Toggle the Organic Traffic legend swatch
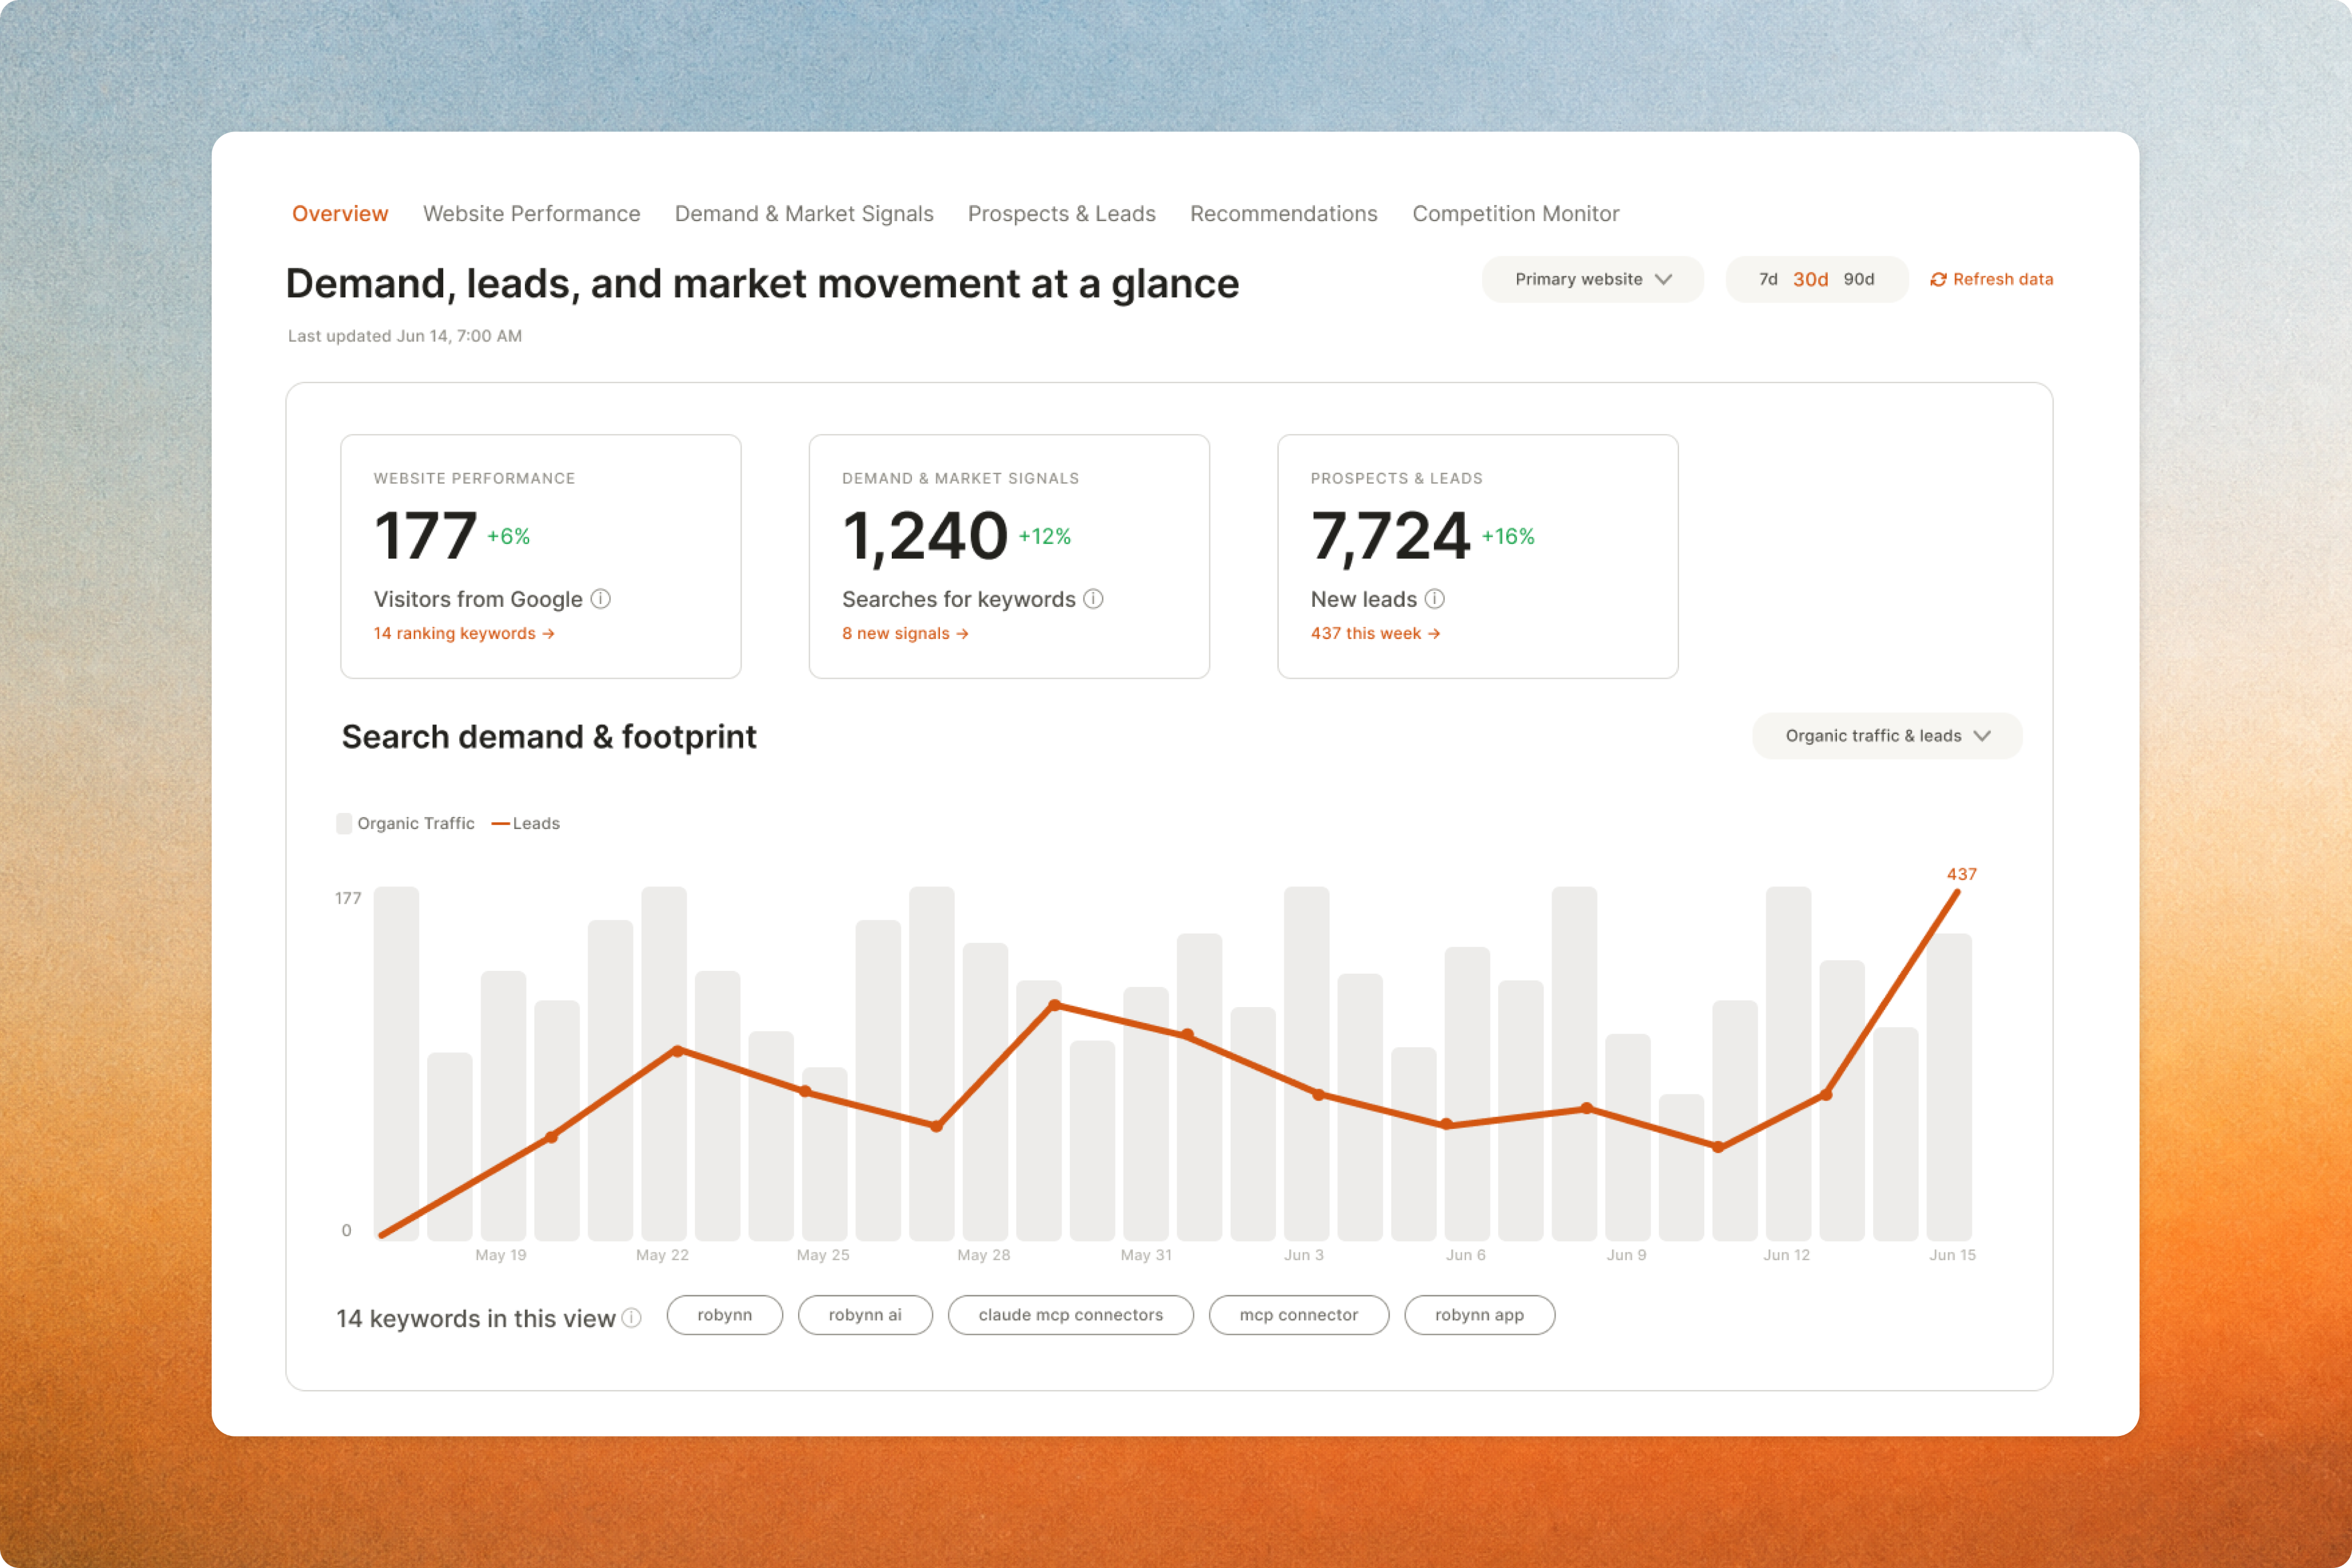 pos(344,824)
